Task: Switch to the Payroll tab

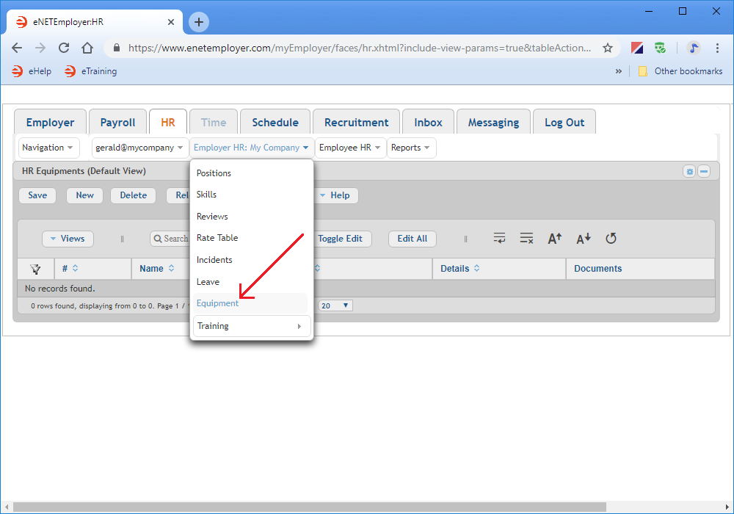Action: point(117,123)
